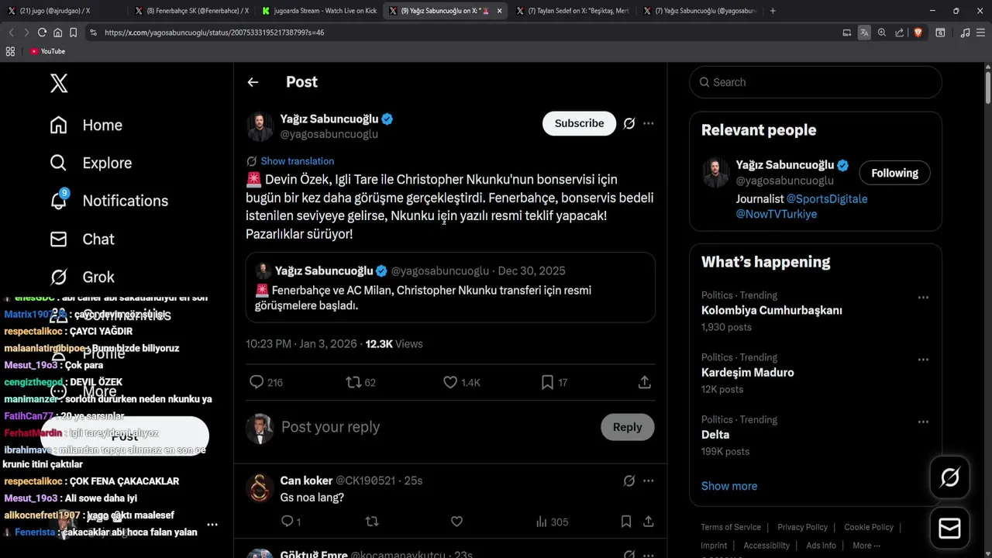Open the floating Messages envelope button
Screen dimensions: 992x558
tap(949, 529)
